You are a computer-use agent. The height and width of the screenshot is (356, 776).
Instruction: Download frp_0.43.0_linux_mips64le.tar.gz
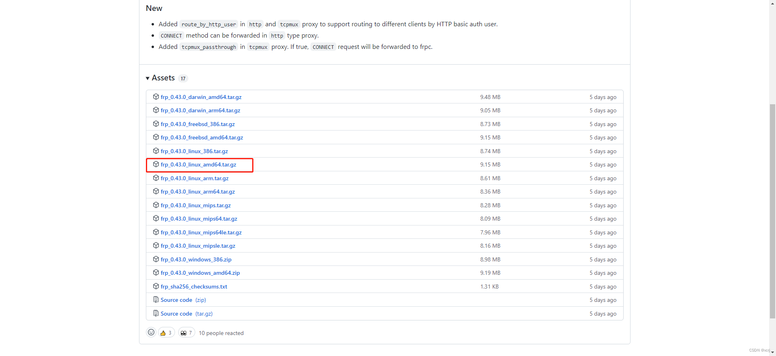click(x=201, y=232)
